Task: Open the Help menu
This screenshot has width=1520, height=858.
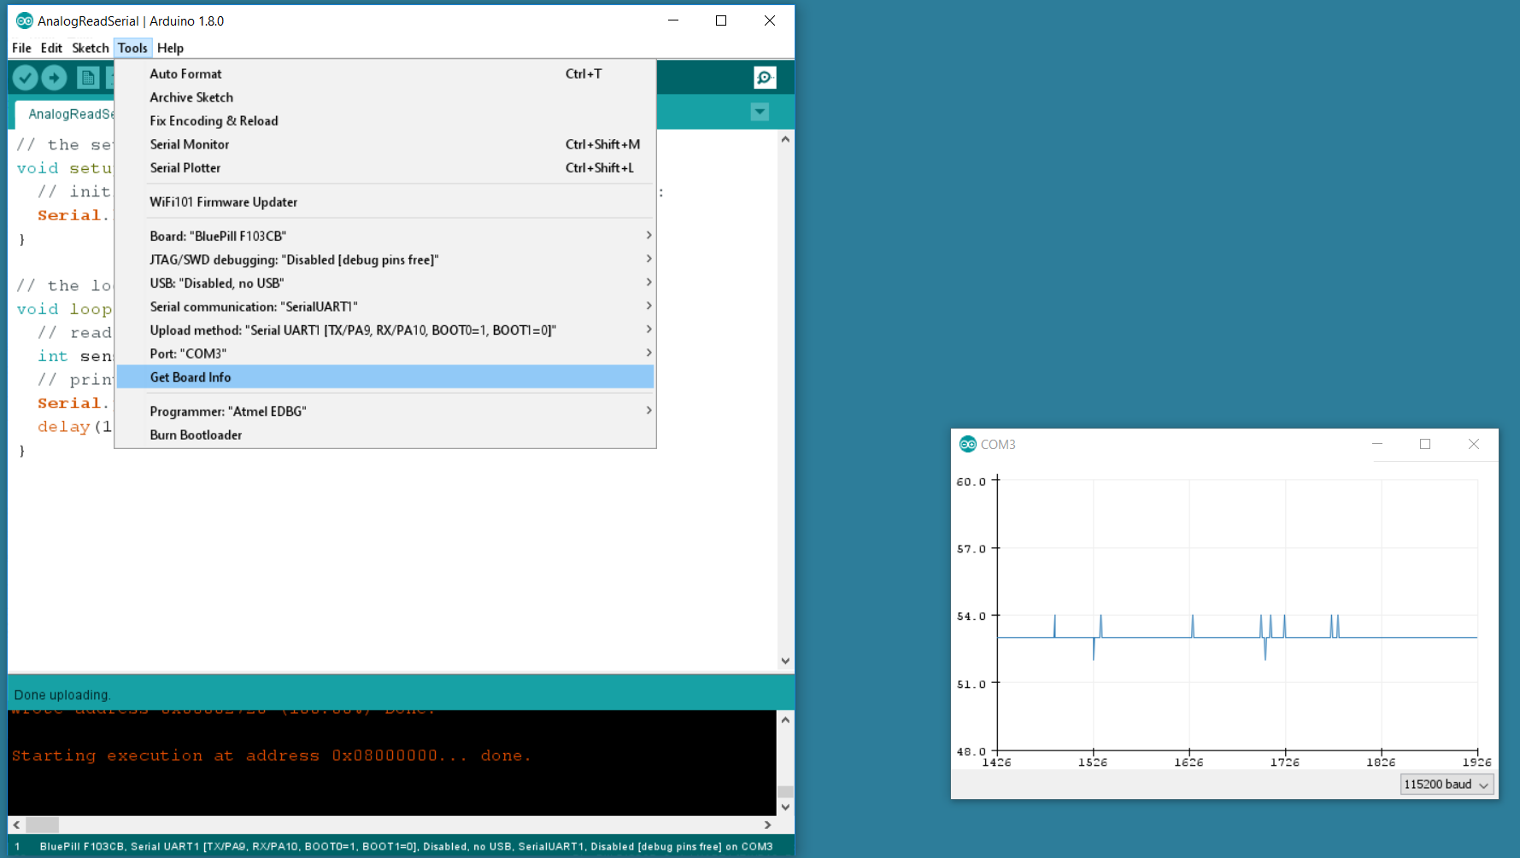Action: (170, 48)
